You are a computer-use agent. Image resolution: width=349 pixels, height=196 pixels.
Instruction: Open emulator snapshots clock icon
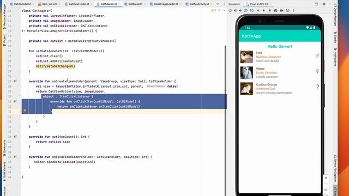point(287,10)
